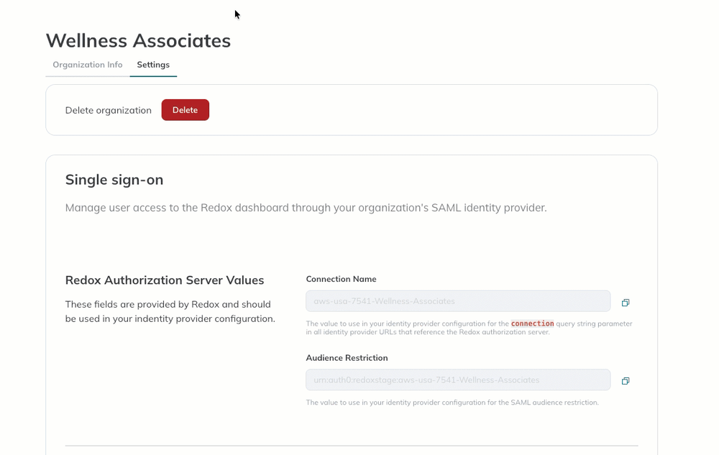Click the red Delete button

pyautogui.click(x=186, y=110)
